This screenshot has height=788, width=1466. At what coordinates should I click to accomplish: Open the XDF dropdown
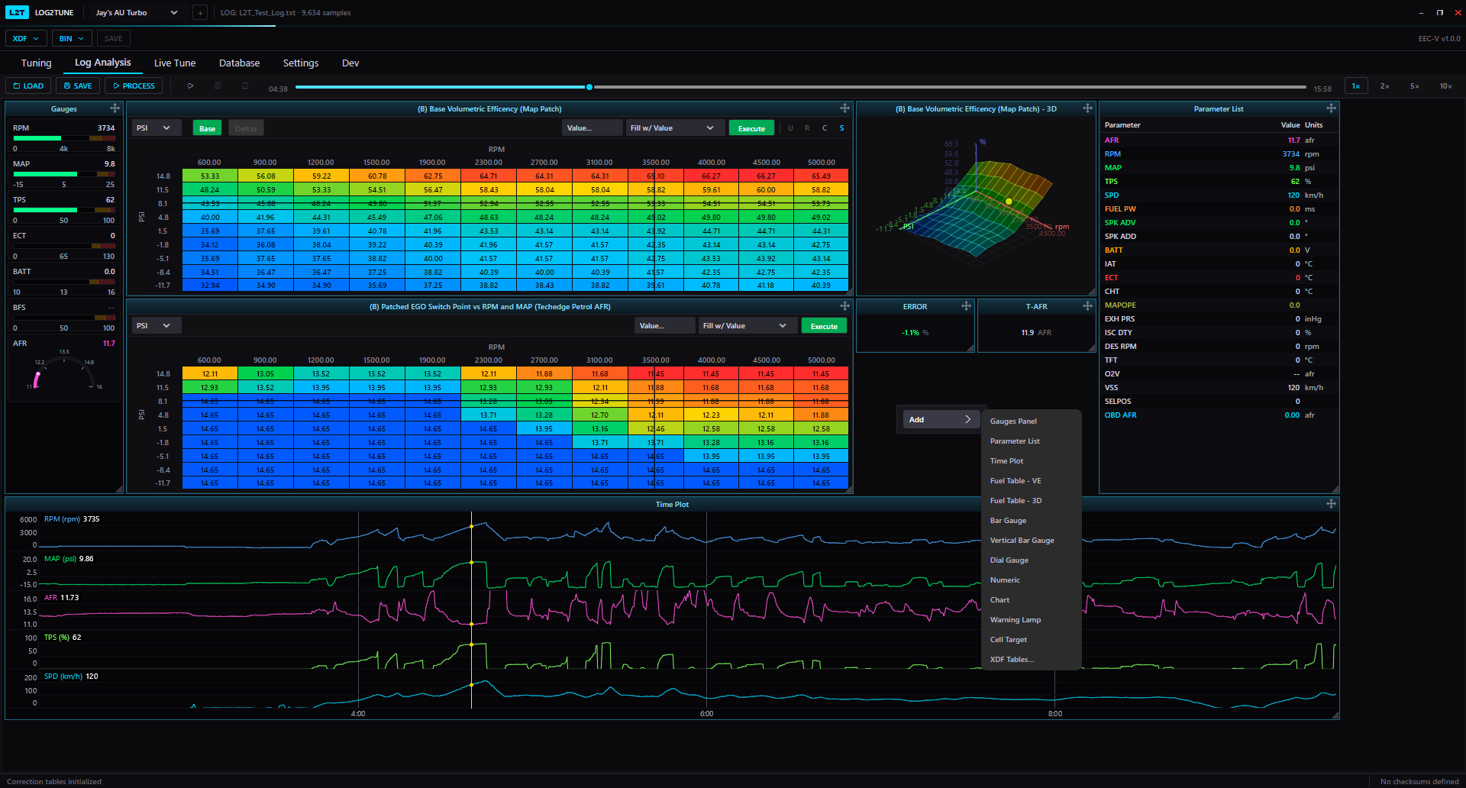coord(26,38)
